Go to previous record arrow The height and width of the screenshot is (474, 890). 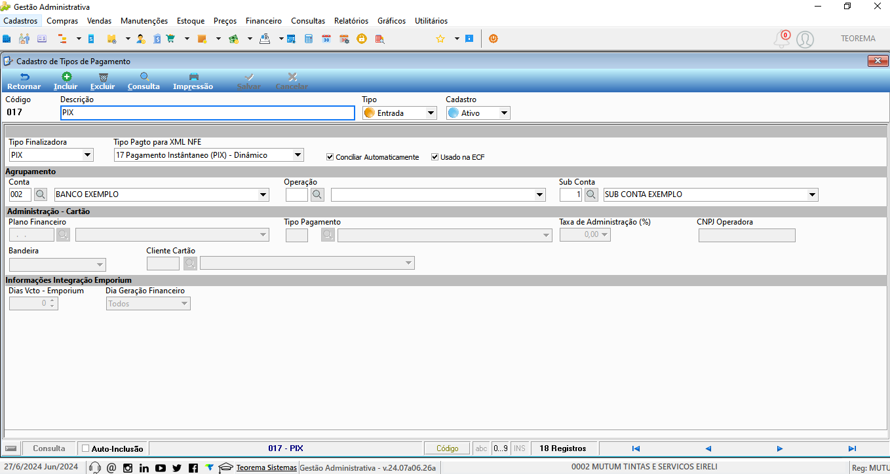(708, 448)
